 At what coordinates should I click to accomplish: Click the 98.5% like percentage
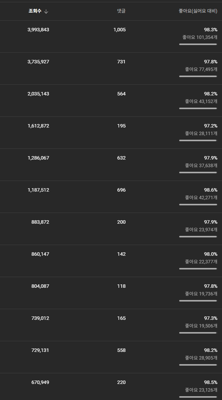(x=211, y=382)
